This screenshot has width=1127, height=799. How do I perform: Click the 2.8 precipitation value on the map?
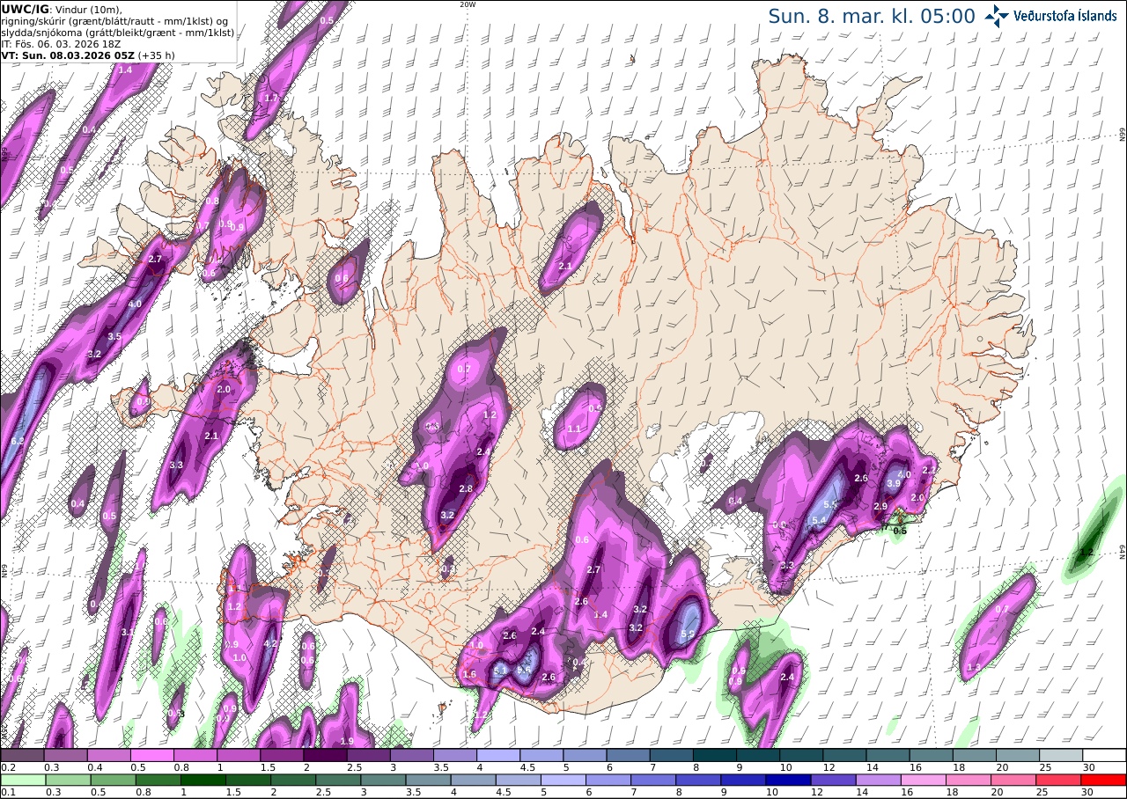pos(467,489)
